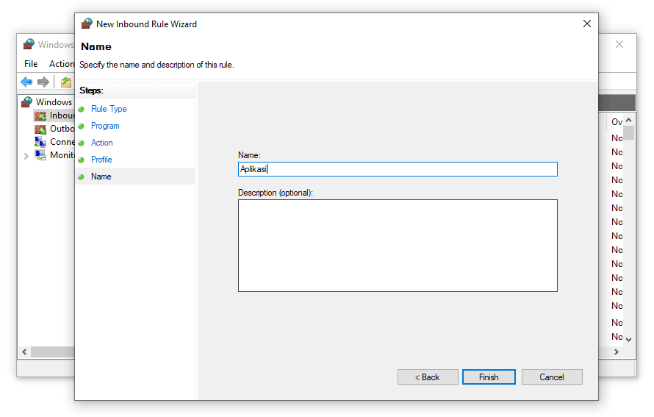Screen dimensions: 654x417
Task: Click the Finish button in the wizard
Action: (489, 377)
